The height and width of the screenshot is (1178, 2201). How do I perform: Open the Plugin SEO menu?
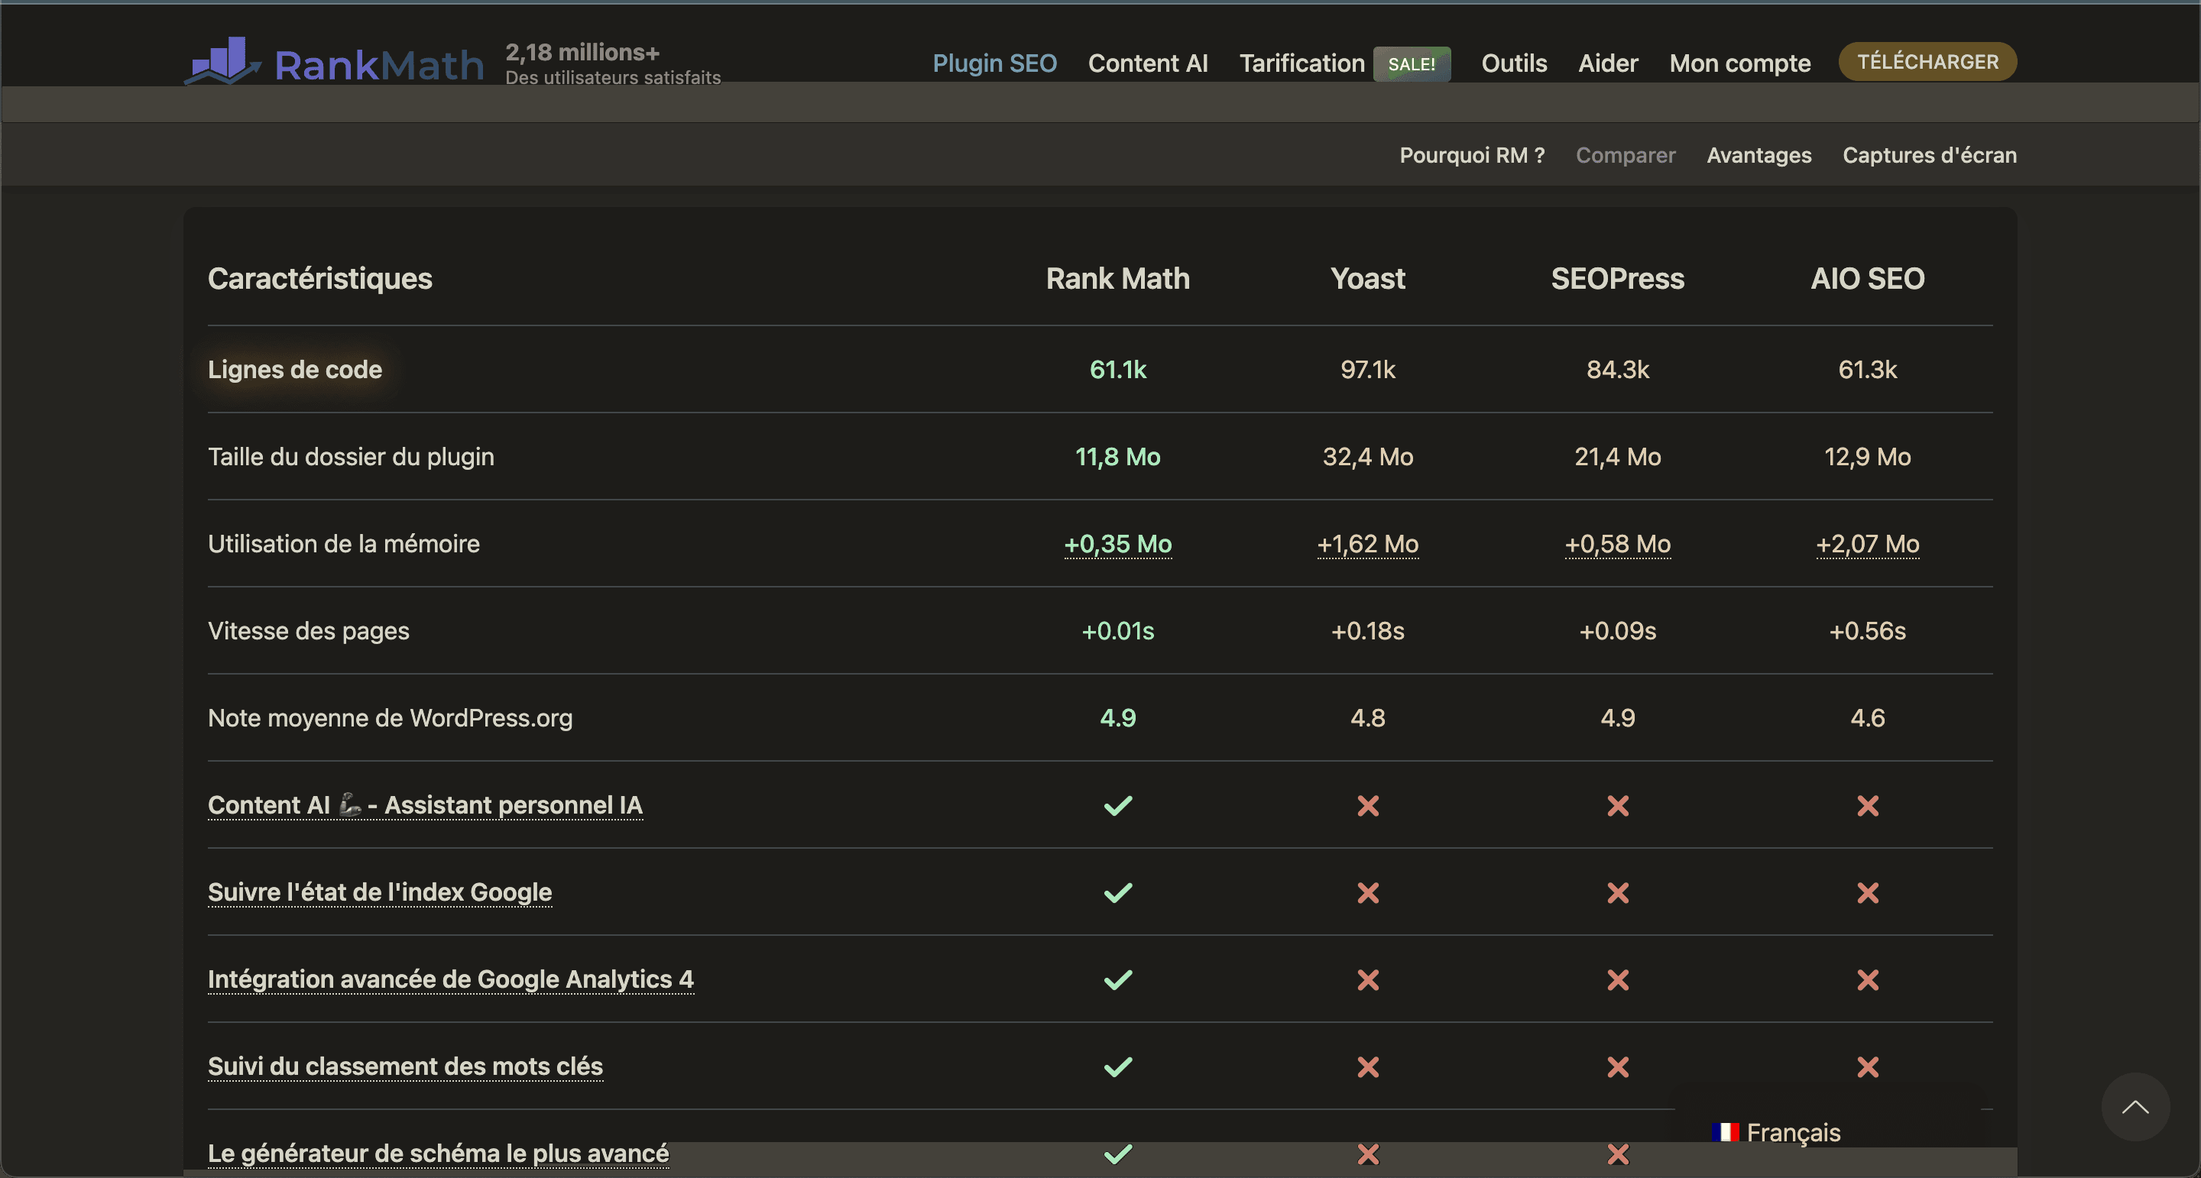(994, 63)
